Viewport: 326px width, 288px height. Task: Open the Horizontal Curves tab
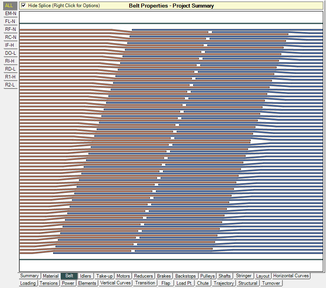291,276
